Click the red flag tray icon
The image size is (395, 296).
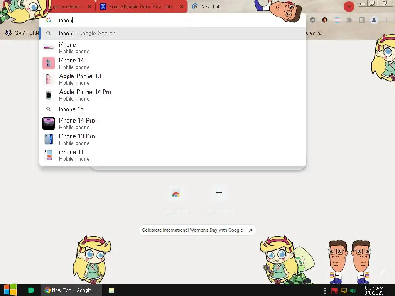334,291
